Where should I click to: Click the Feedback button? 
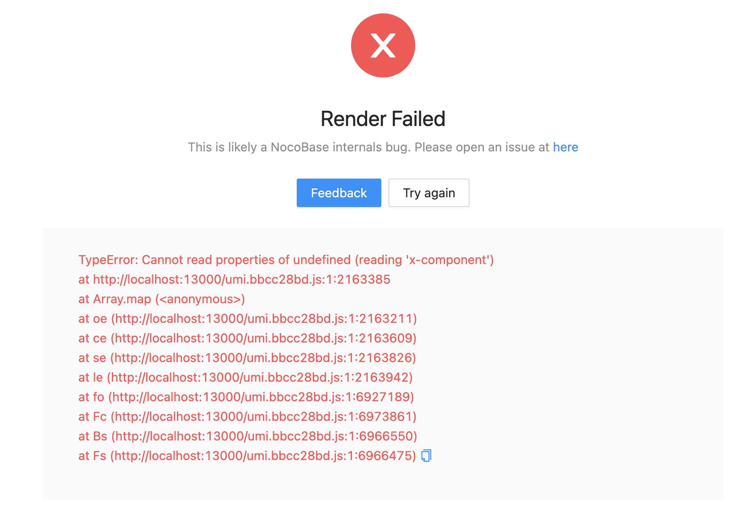339,192
